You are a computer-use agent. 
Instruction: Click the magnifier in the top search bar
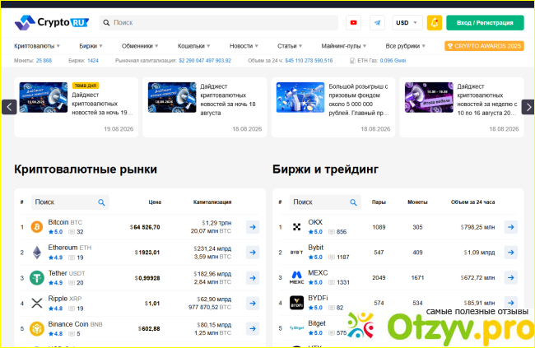(106, 22)
